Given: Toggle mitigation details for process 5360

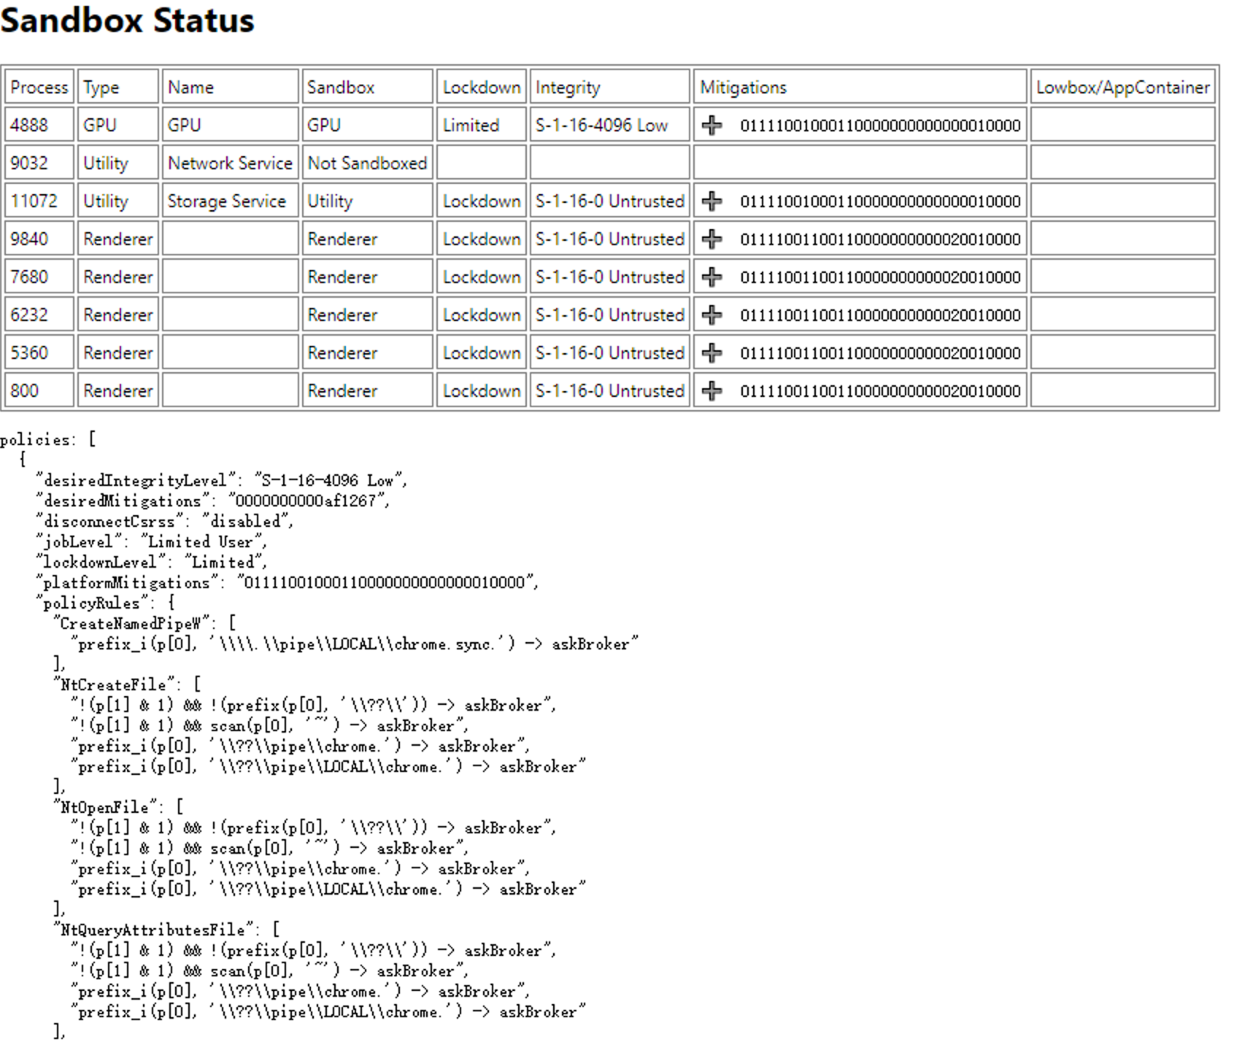Looking at the screenshot, I should click(x=711, y=353).
